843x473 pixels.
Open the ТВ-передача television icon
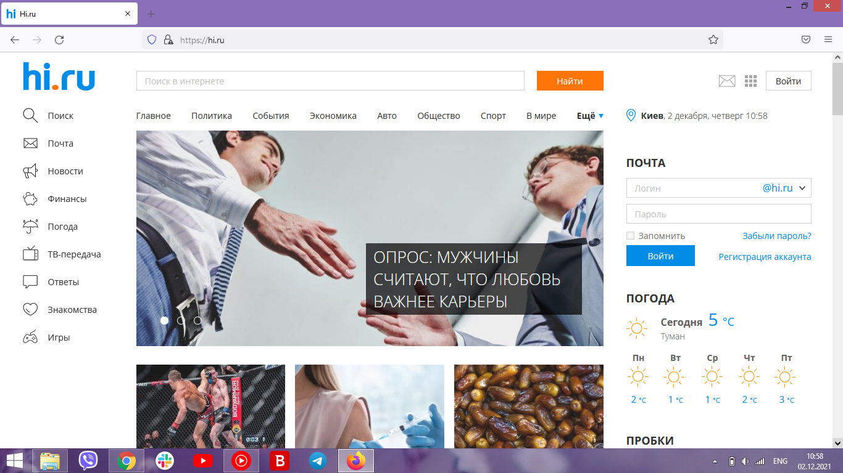(x=30, y=254)
